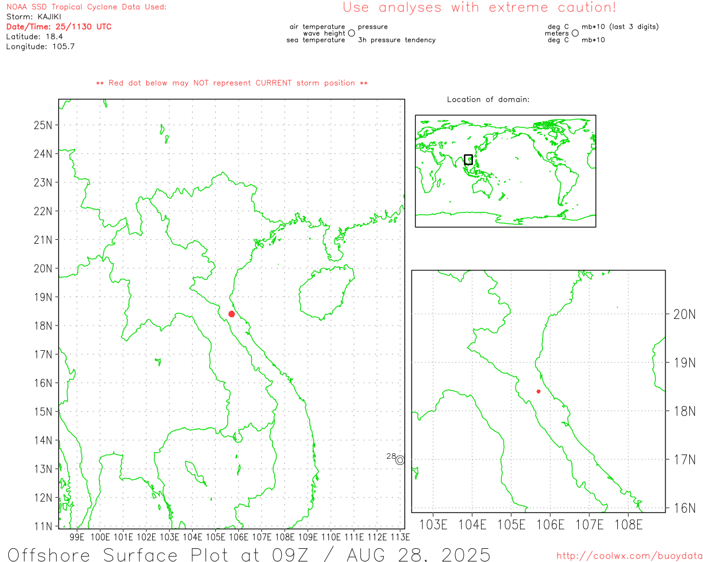The width and height of the screenshot is (703, 562).
Task: Click the 'Use analyses with extreme caution!' warning
Action: [479, 7]
